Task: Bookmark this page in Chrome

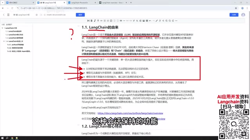Action: point(236,8)
